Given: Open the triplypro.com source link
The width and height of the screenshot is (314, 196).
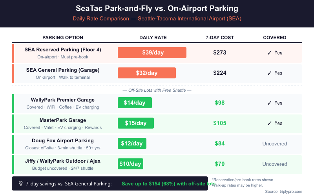Looking at the screenshot, I should coord(288,191).
